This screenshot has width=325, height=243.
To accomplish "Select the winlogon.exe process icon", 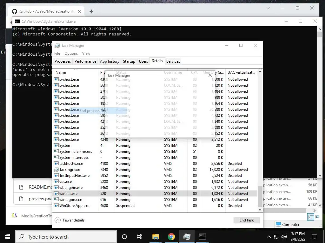I will [x=56, y=200].
